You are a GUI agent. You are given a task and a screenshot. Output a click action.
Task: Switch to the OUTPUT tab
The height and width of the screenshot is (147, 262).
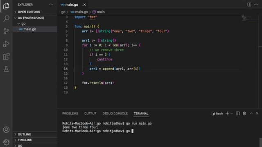pyautogui.click(x=90, y=114)
